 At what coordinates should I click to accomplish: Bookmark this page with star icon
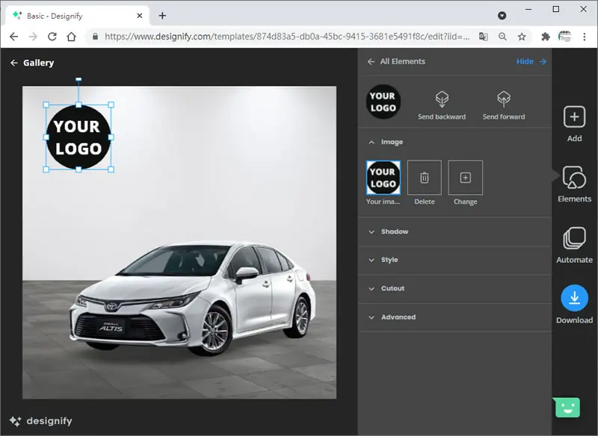522,37
